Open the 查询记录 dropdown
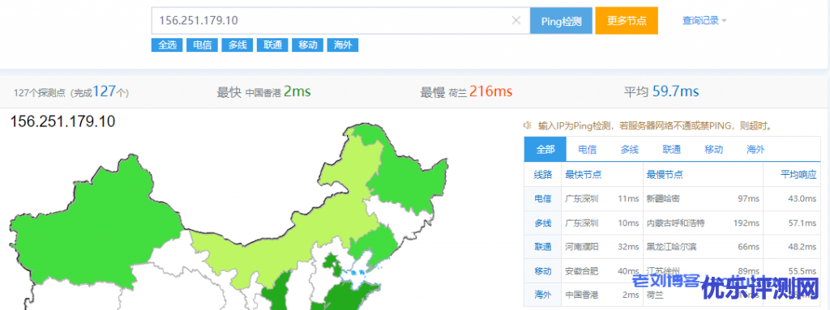 pyautogui.click(x=704, y=20)
